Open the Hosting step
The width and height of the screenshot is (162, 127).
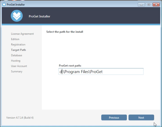[16, 61]
